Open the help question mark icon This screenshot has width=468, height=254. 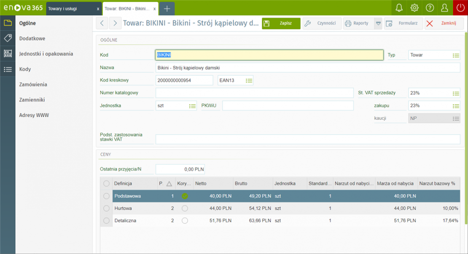coord(430,8)
